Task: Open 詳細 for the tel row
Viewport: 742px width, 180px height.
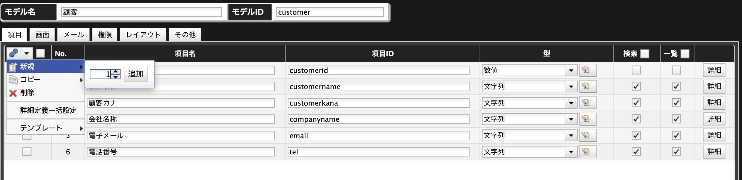Action: pos(714,152)
